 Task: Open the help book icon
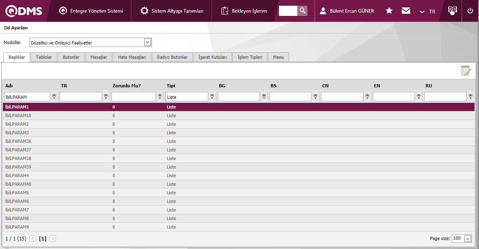[452, 11]
